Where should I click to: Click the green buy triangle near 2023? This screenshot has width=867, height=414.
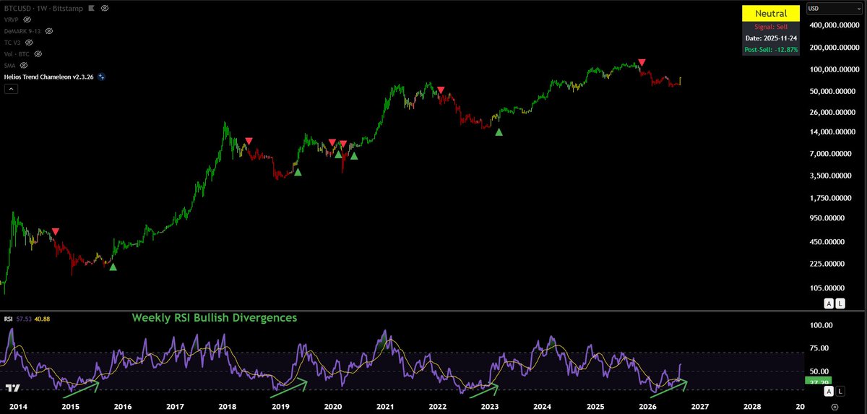pyautogui.click(x=498, y=131)
